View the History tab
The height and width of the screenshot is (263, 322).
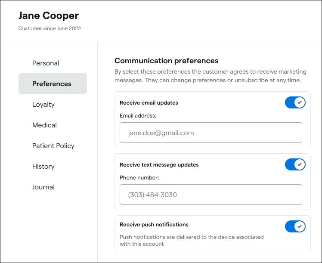click(43, 167)
